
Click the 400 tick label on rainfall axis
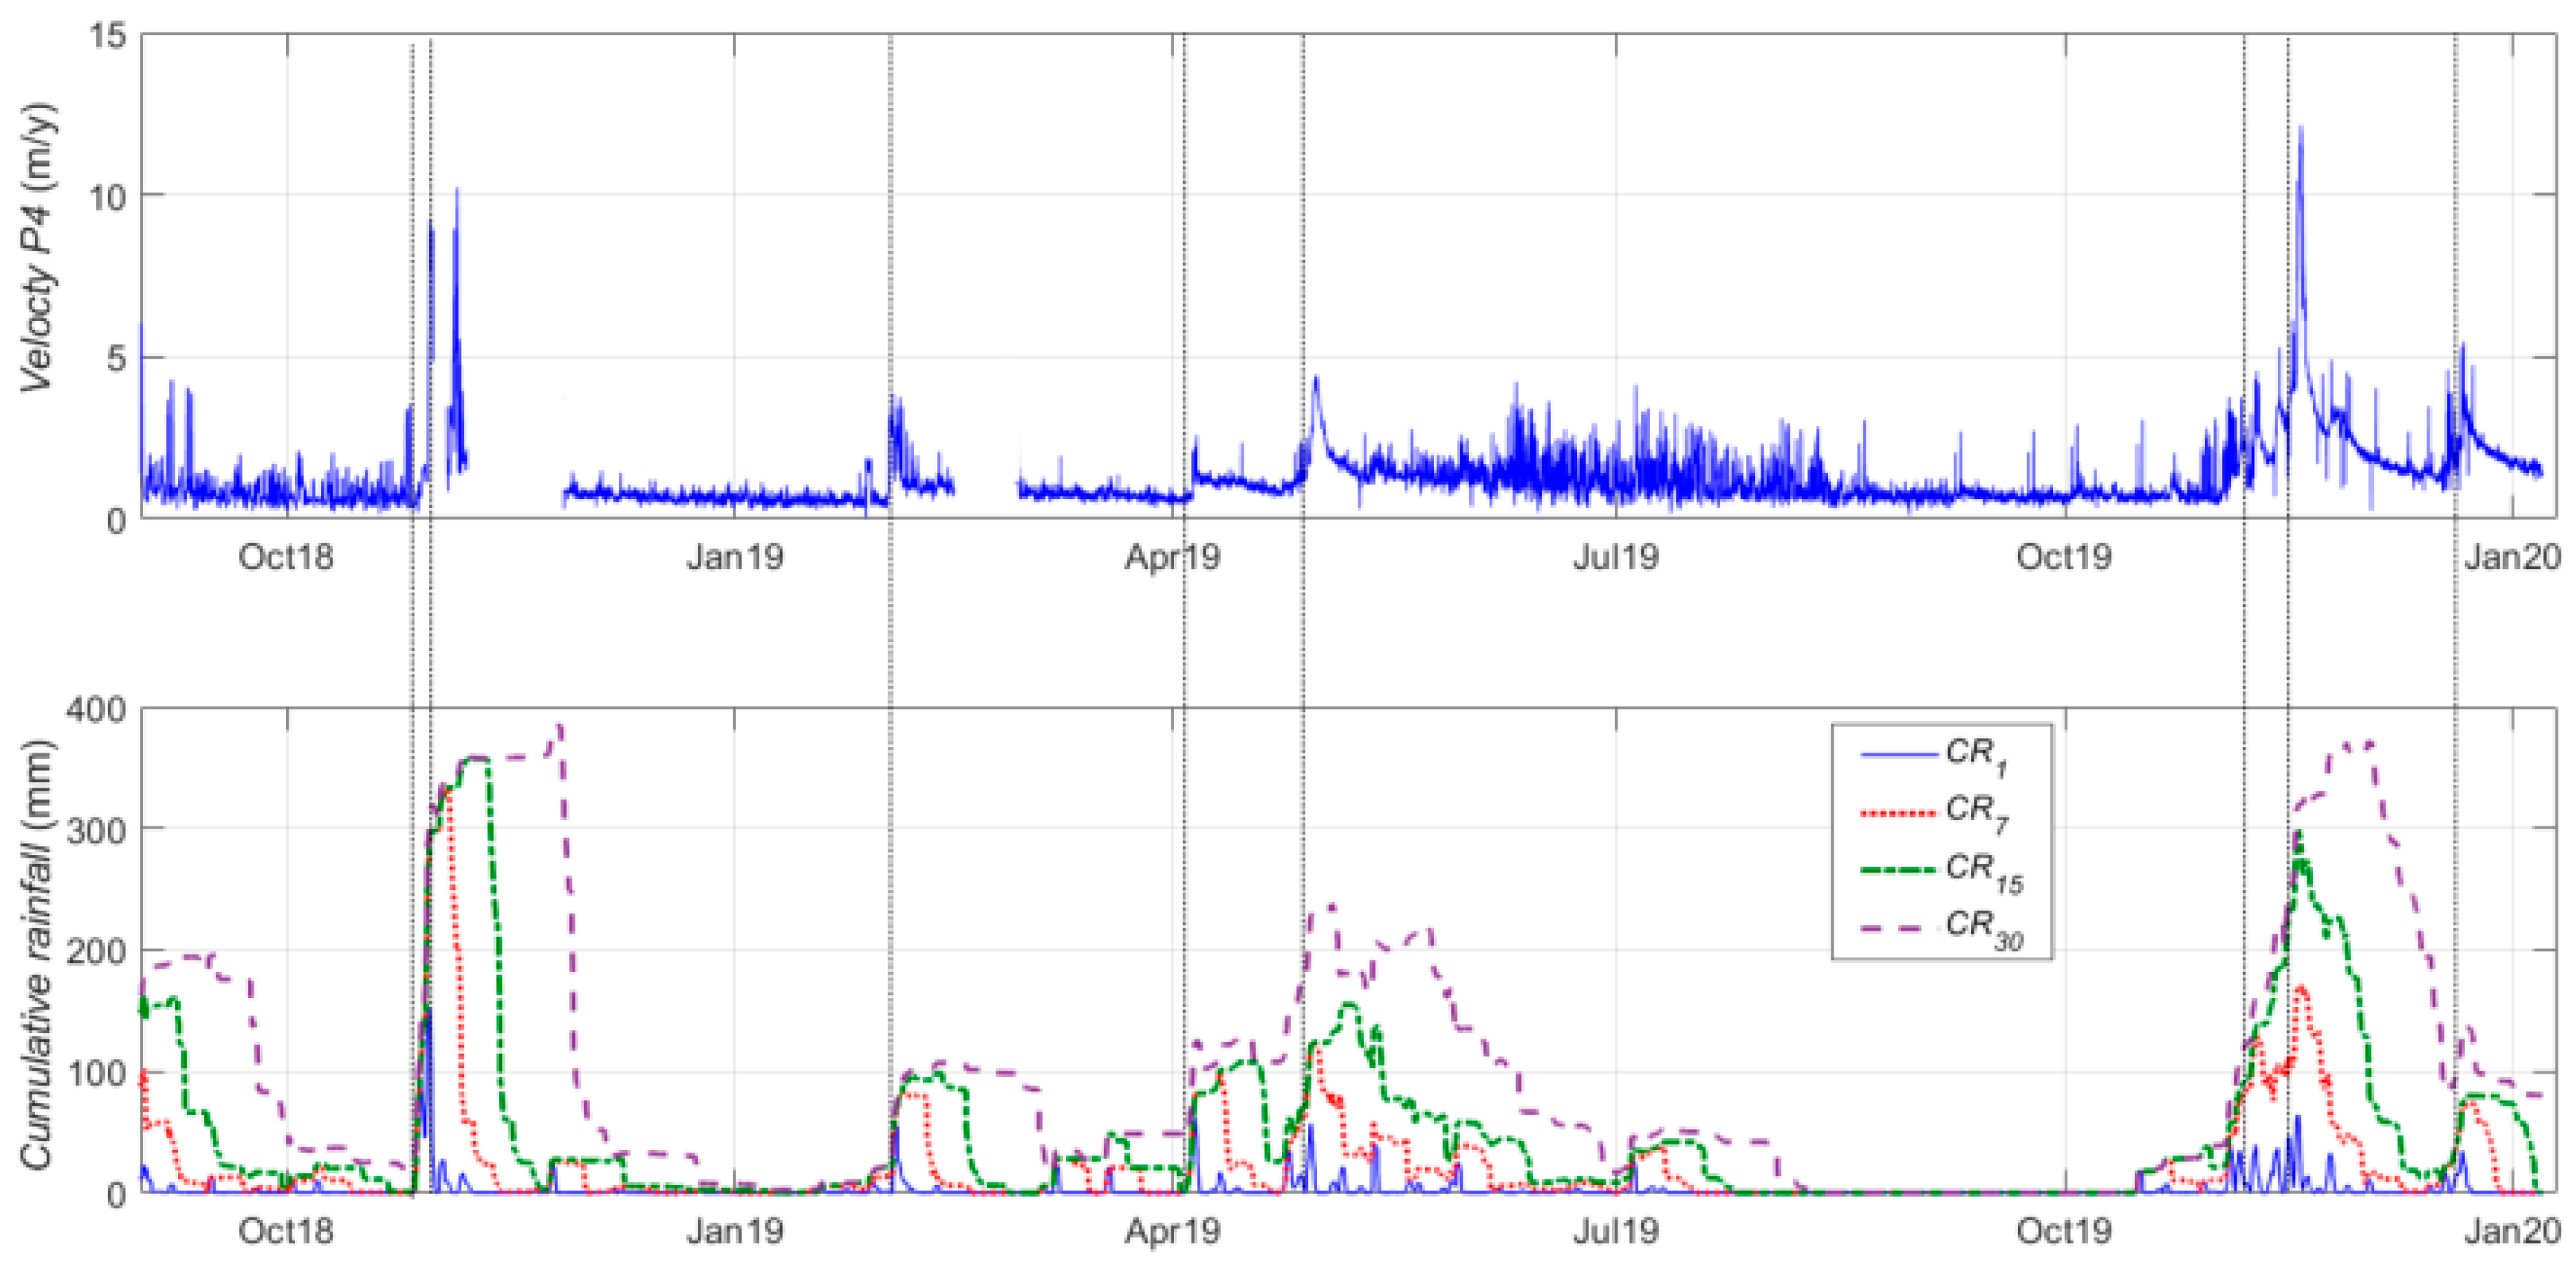pos(96,710)
